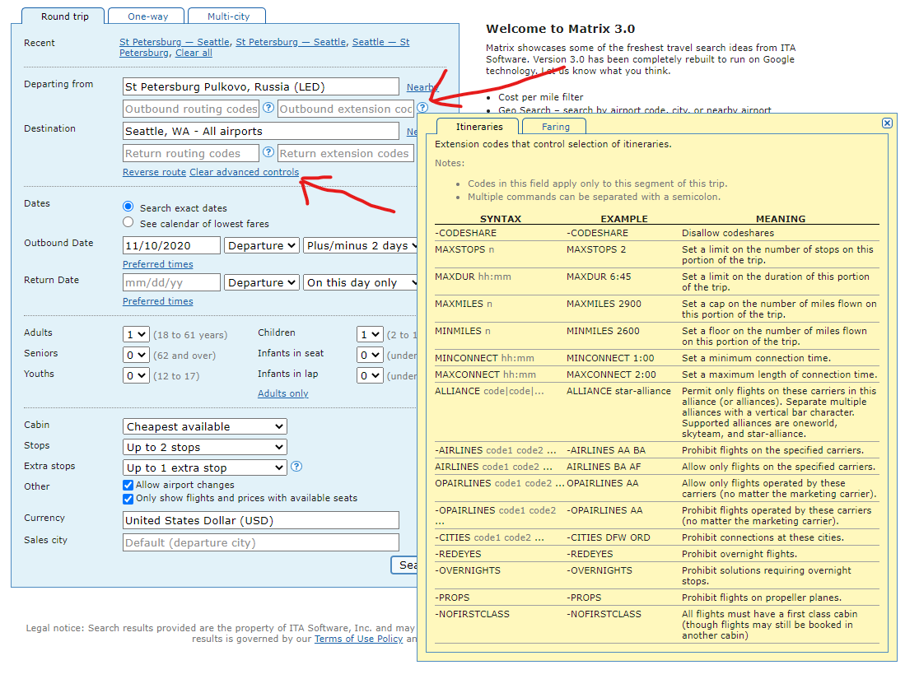Screen dimensions: 919x679
Task: Open Extra stops dropdown
Action: coord(205,467)
